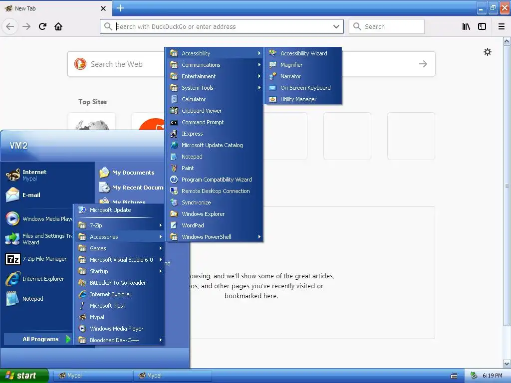Expand the Games submenu arrow
The width and height of the screenshot is (511, 383).
(x=161, y=248)
